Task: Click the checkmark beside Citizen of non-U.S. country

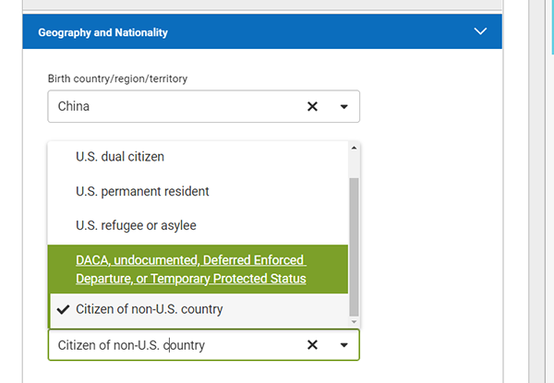Action: (x=63, y=309)
